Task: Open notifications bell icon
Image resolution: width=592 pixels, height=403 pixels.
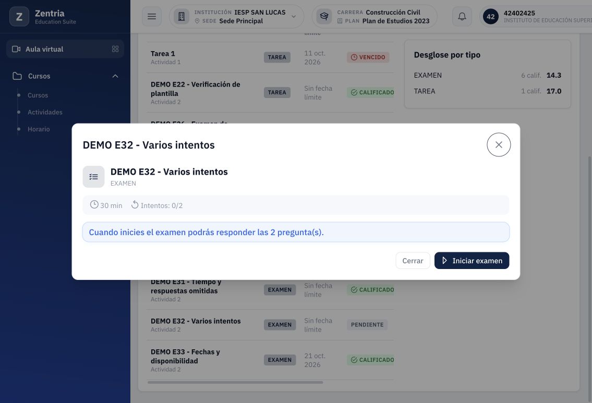Action: [x=462, y=17]
